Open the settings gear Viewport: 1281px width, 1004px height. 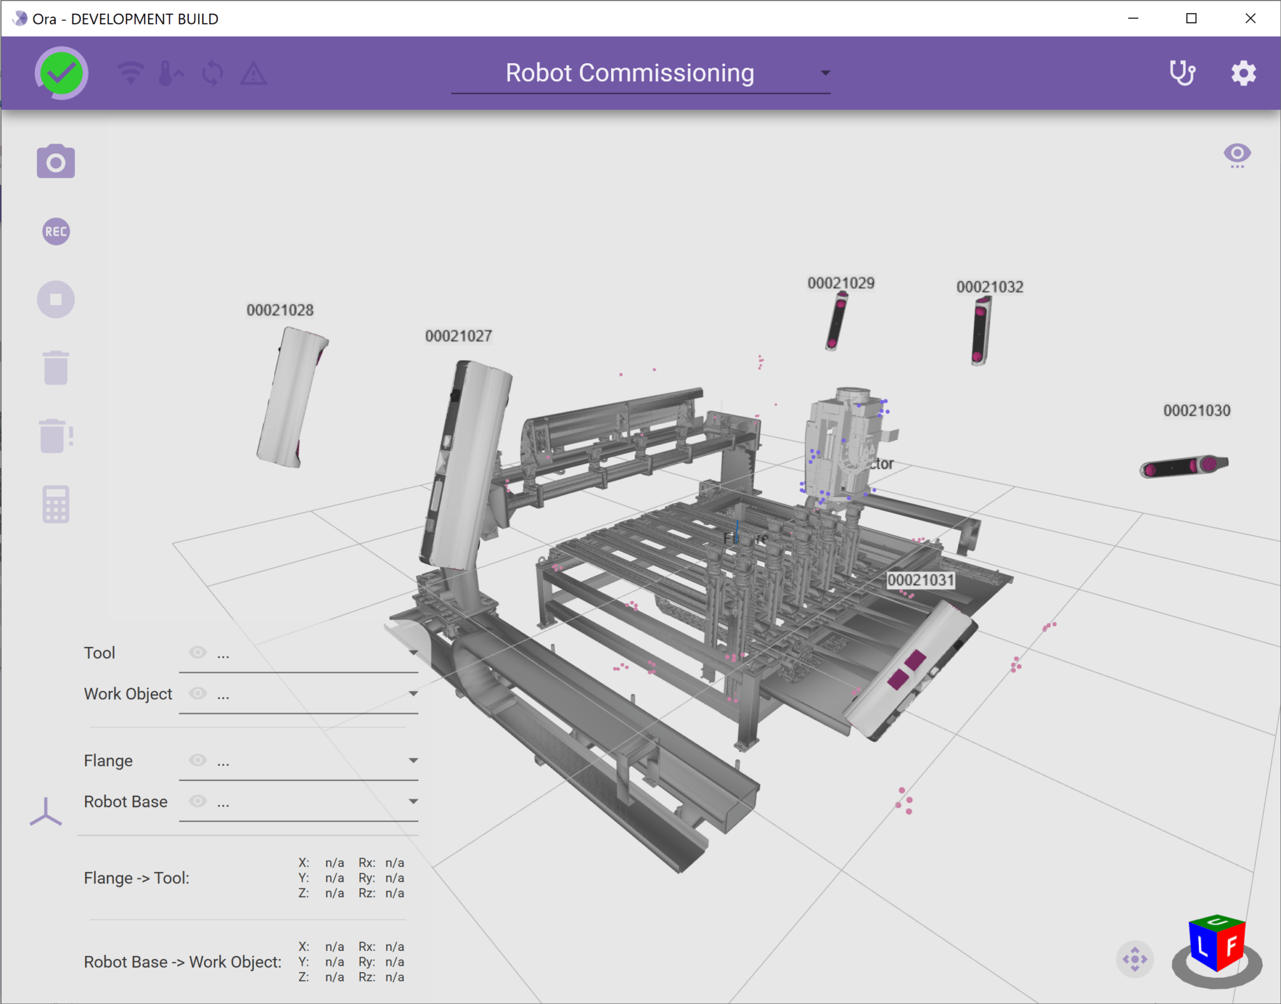(1242, 73)
